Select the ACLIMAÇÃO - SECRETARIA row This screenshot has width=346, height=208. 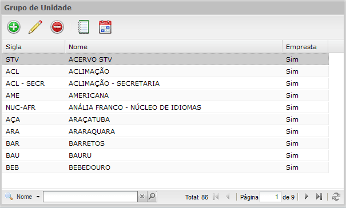165,83
